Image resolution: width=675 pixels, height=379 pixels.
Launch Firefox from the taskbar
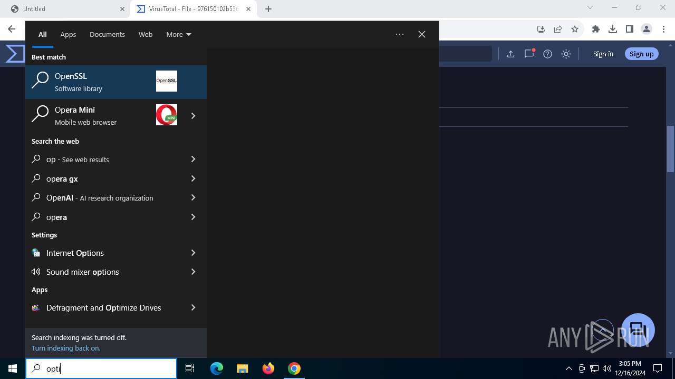pos(268,368)
